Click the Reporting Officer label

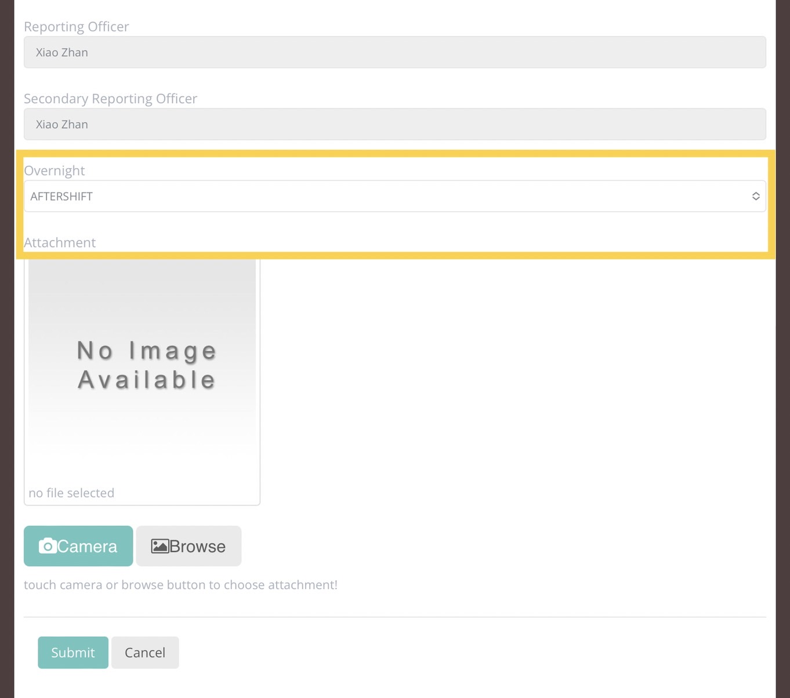77,27
